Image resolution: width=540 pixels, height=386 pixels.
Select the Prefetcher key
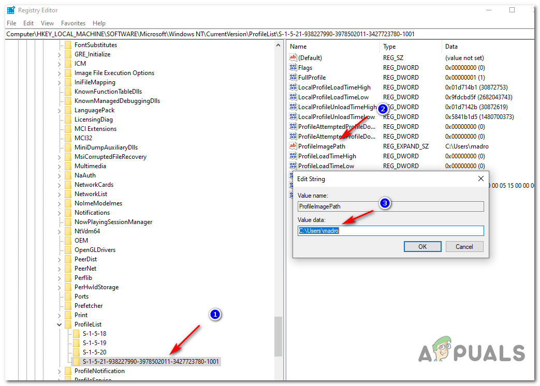point(89,305)
